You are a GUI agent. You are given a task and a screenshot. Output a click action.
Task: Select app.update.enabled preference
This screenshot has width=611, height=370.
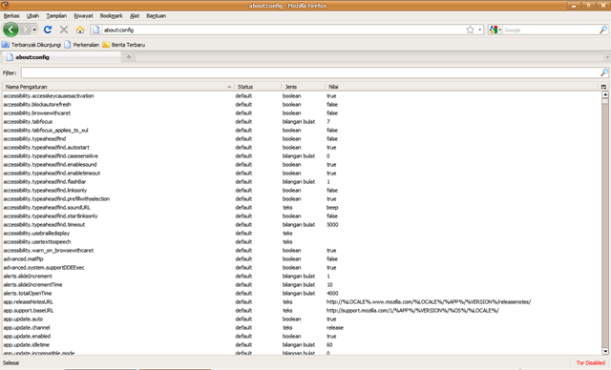coord(302,336)
